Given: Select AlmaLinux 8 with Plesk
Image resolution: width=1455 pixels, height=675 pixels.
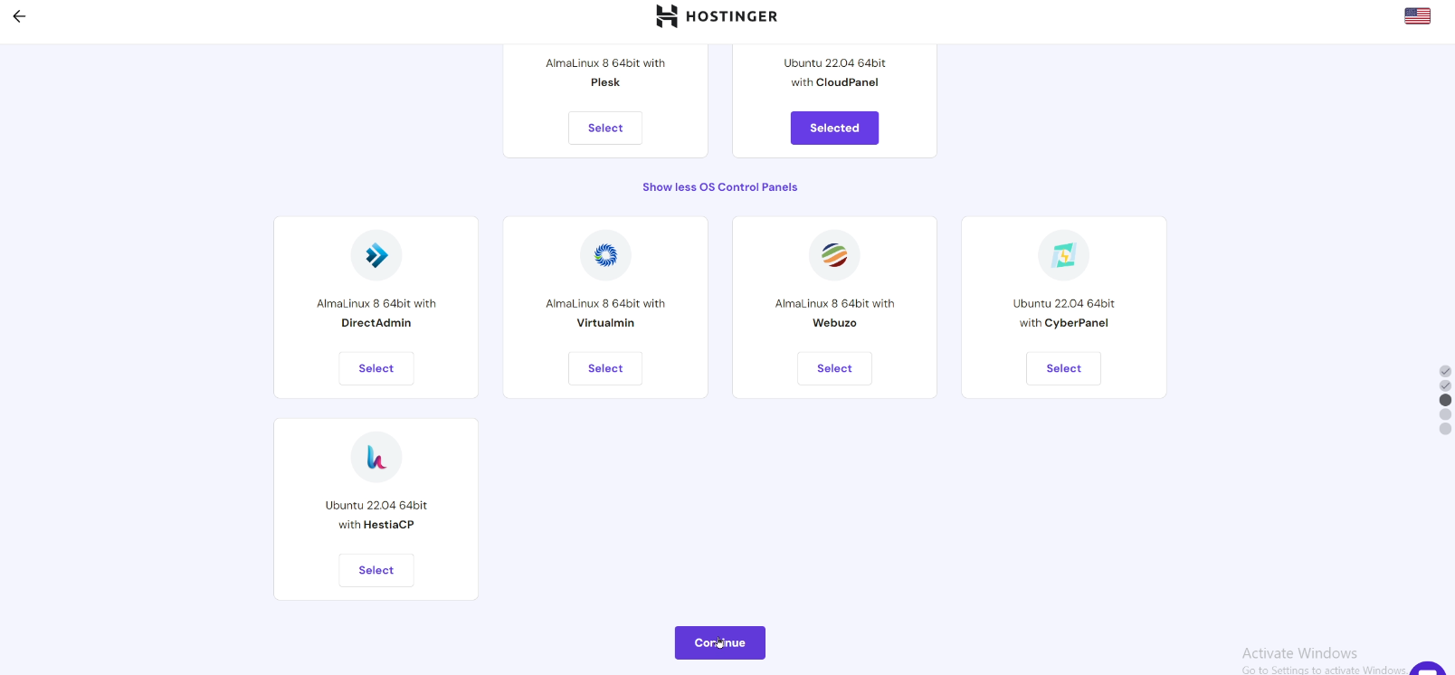Looking at the screenshot, I should point(605,128).
